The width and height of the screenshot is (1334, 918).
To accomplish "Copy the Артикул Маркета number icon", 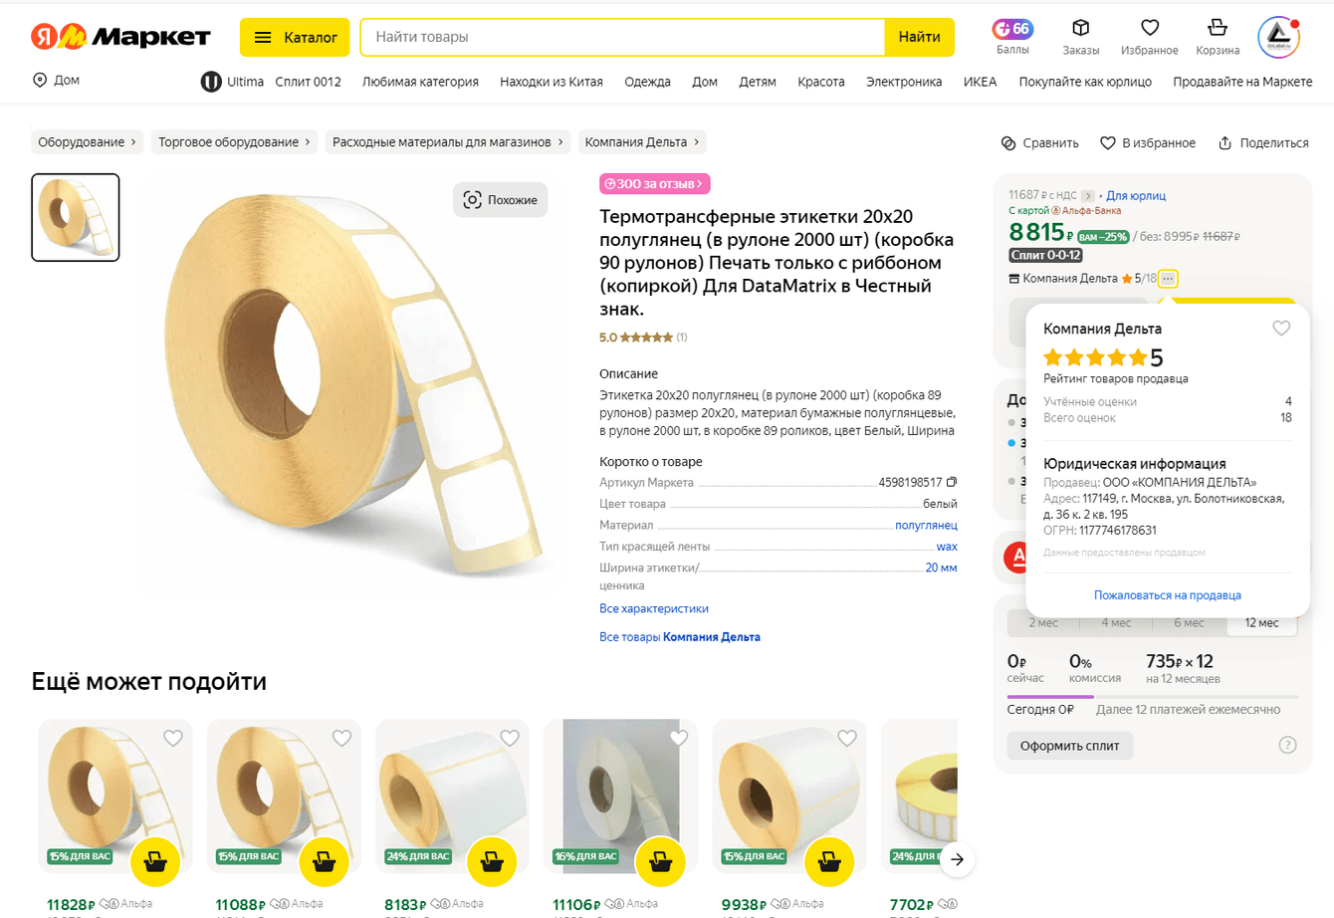I will click(952, 482).
